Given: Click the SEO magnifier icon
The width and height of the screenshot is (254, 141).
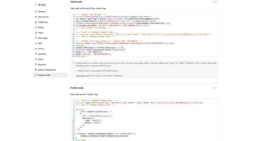Looking at the screenshot, I should (36, 43).
